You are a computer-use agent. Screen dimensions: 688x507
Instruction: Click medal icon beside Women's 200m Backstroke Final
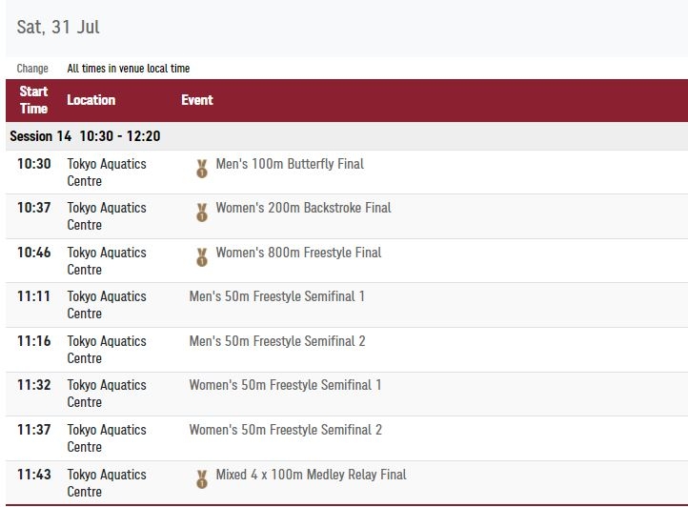pos(202,213)
